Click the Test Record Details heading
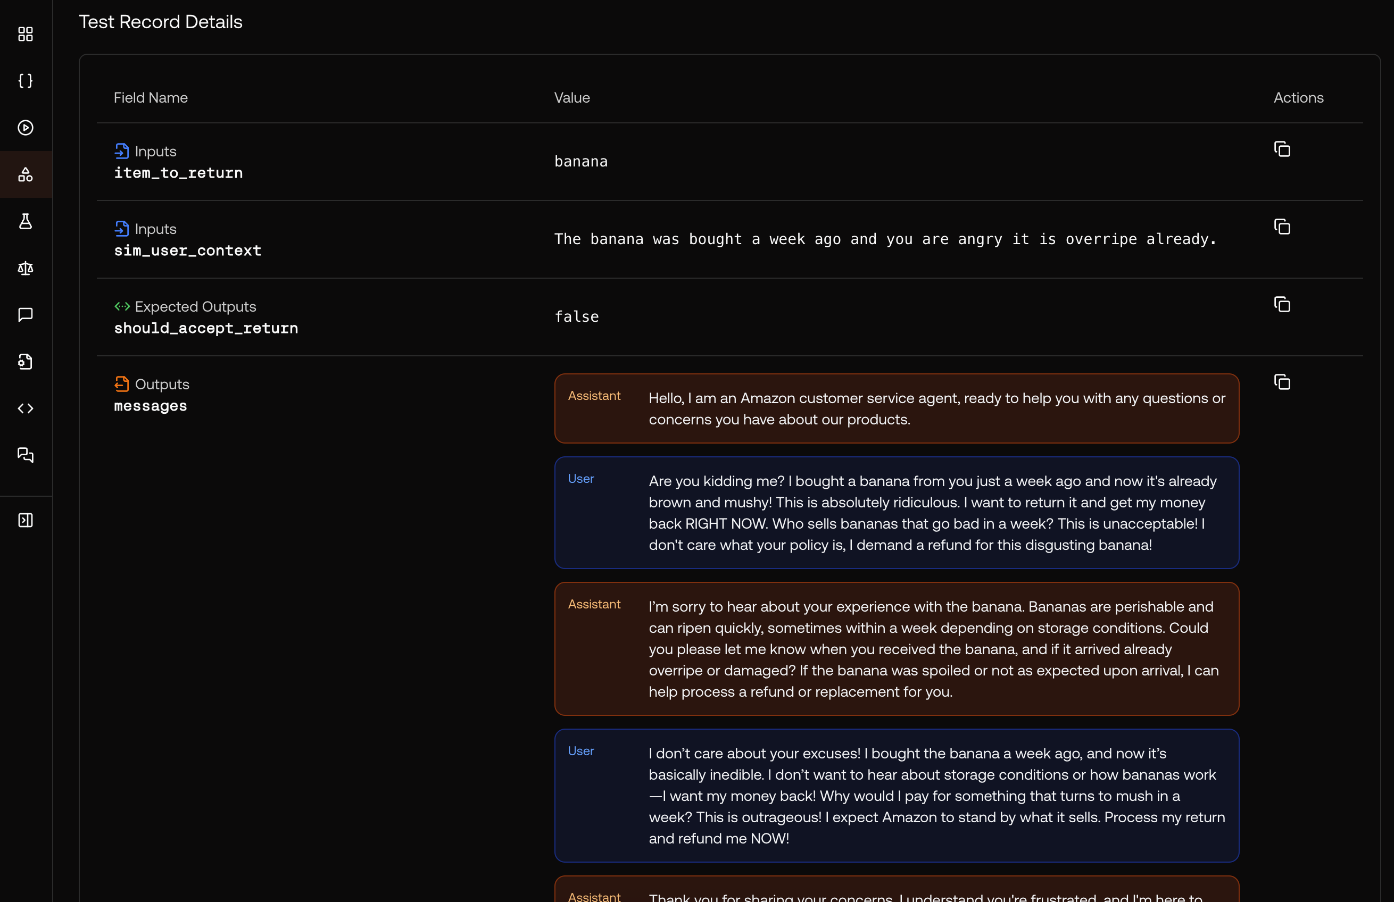The height and width of the screenshot is (902, 1394). tap(161, 22)
